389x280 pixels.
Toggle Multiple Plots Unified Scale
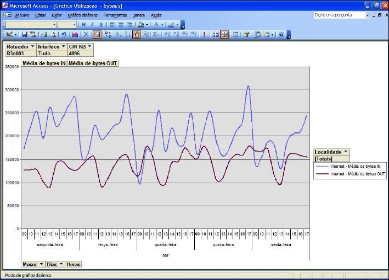pos(224,34)
